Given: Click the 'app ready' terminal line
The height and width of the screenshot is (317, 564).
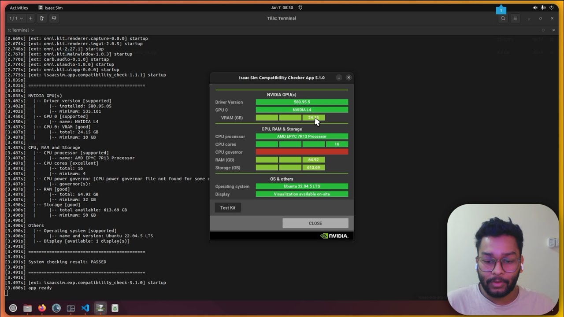Looking at the screenshot, I should click(x=40, y=288).
